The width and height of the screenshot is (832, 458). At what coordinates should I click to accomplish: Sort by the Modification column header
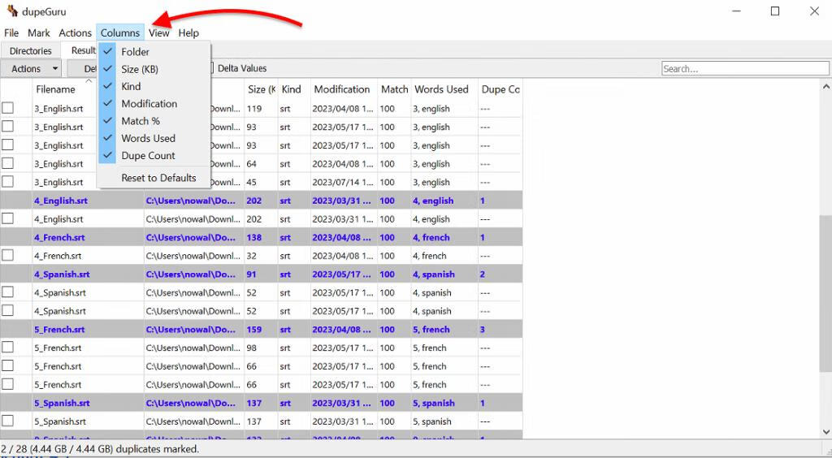pyautogui.click(x=342, y=89)
